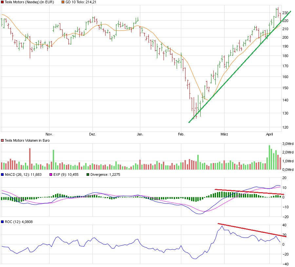
Task: Click the blue ROC (12) legend swatch
Action: [2, 222]
